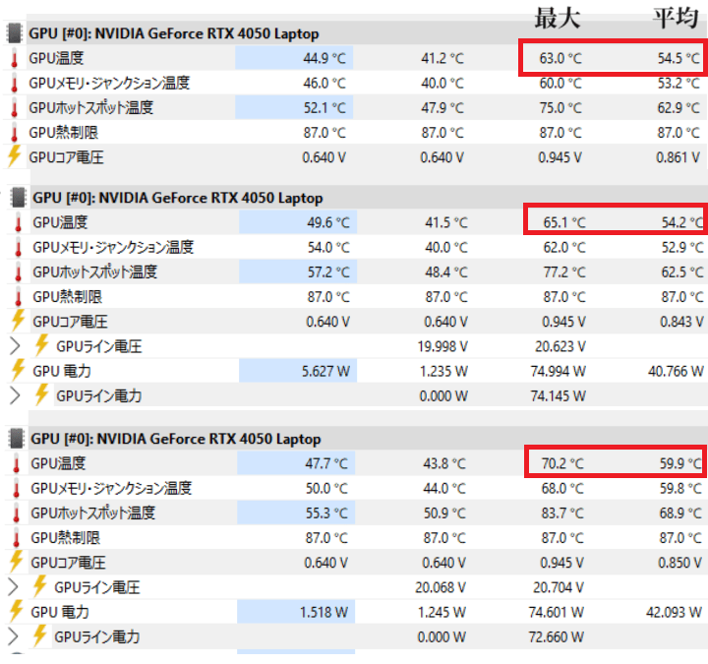Click lightning icon next to GPUコア電圧 averaging 0.861 V
This screenshot has width=708, height=664.
[14, 156]
